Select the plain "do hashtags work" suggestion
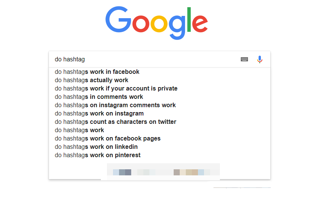The height and width of the screenshot is (203, 317). (79, 130)
